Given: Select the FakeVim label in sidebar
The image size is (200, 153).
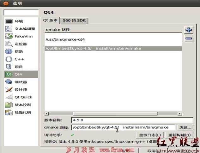Looking at the screenshot, I should pos(24,36).
